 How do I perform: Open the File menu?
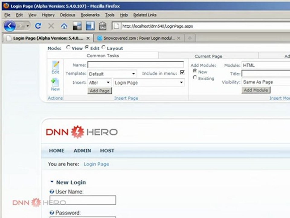click(7, 15)
